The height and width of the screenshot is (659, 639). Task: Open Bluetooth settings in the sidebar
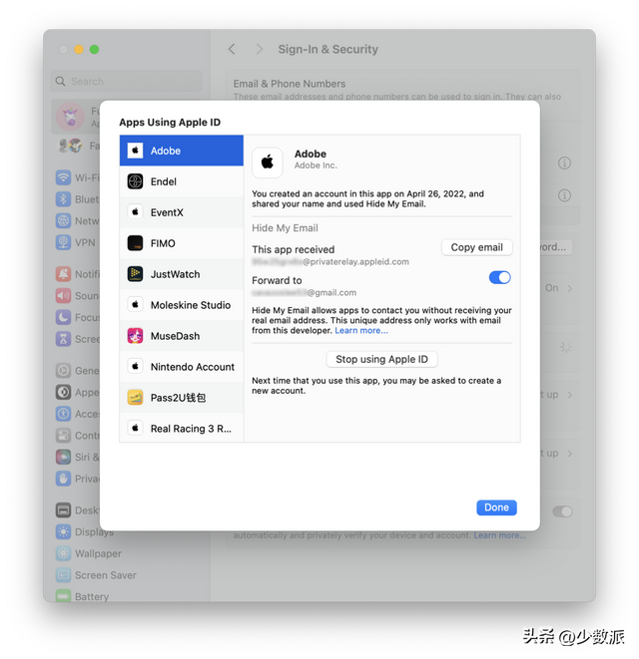click(78, 199)
